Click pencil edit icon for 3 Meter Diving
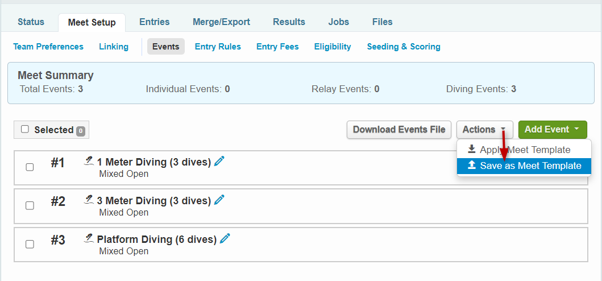Viewport: 602px width, 281px height. (x=219, y=200)
